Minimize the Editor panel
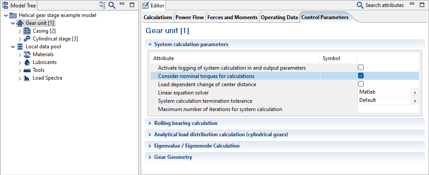 (x=412, y=3)
